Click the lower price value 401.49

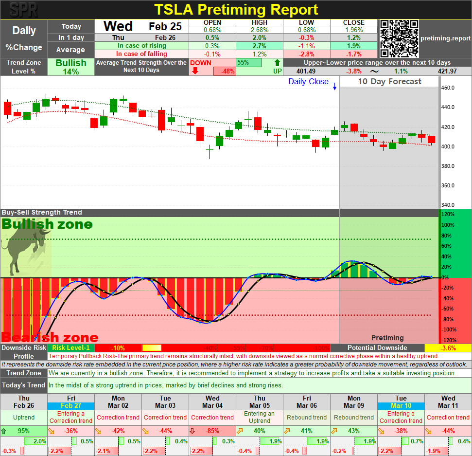(x=306, y=72)
